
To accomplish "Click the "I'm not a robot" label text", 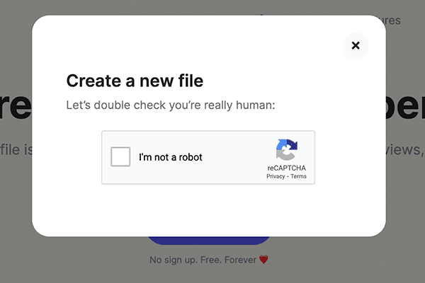I will (171, 157).
